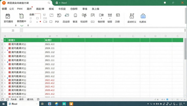Screen dimensions: 187x106
Task: Toggle the checkbox left of PR
Action: [x=51, y=22]
